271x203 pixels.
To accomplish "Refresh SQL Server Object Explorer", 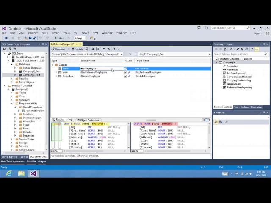I will (4, 49).
